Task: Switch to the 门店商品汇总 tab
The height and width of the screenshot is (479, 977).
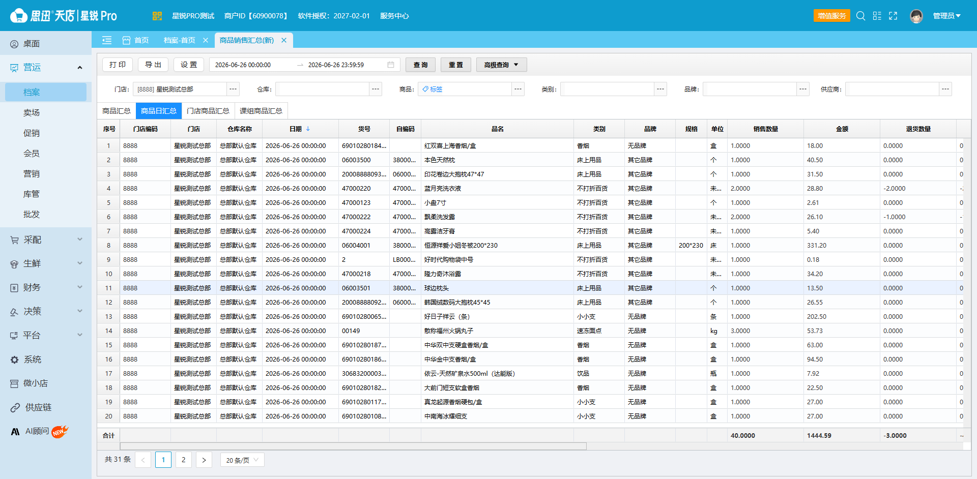Action: point(208,111)
